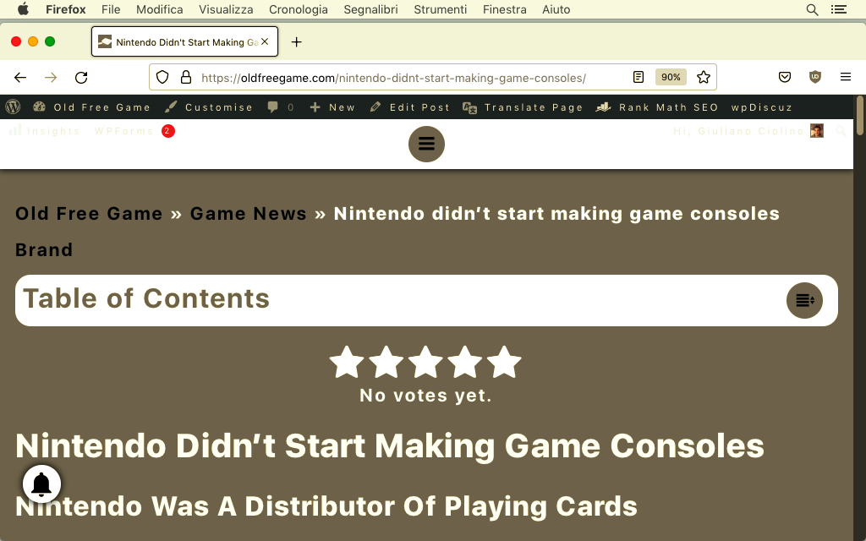Image resolution: width=866 pixels, height=541 pixels.
Task: Click Edit Post in the admin bar
Action: (410, 107)
